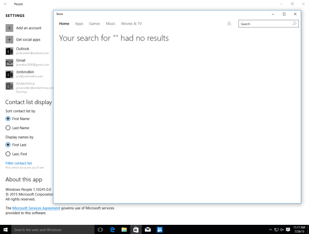Open Filter contact list link
Screen dimensions: 309x234
coord(18,163)
